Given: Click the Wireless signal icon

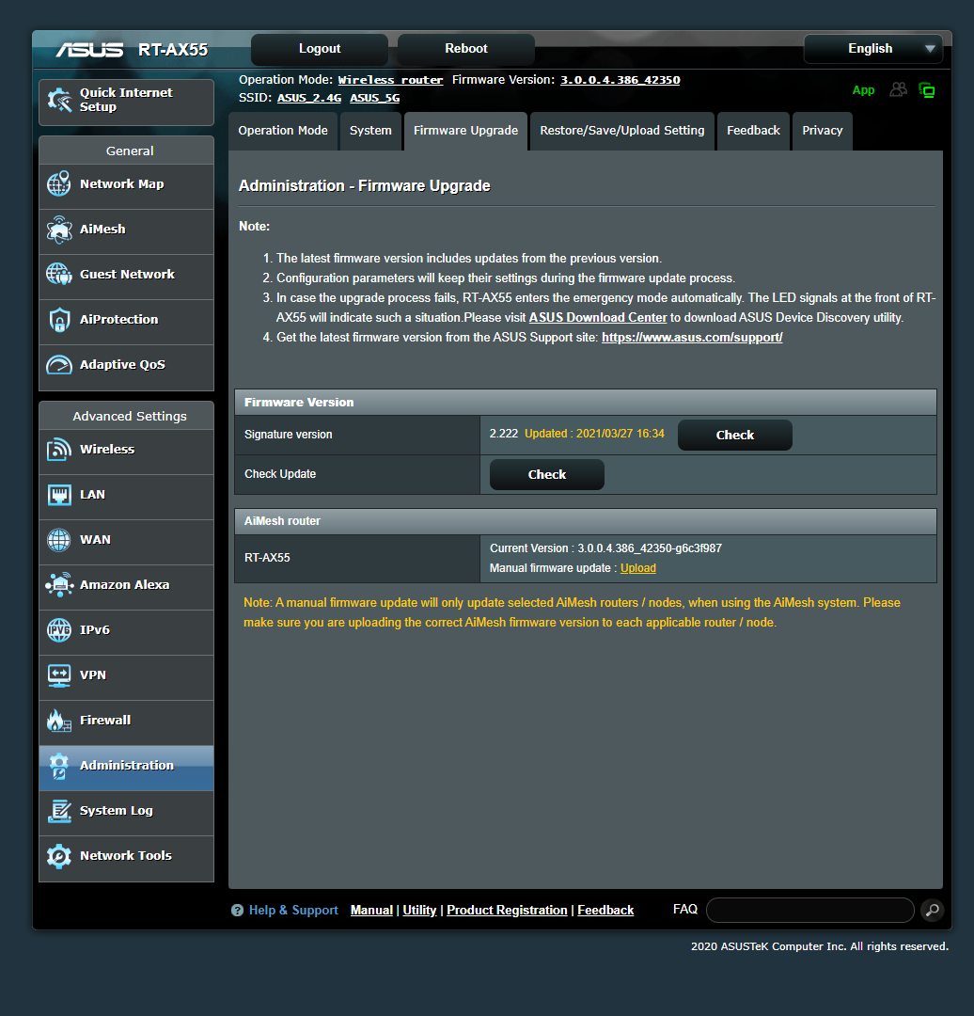Looking at the screenshot, I should (x=59, y=449).
